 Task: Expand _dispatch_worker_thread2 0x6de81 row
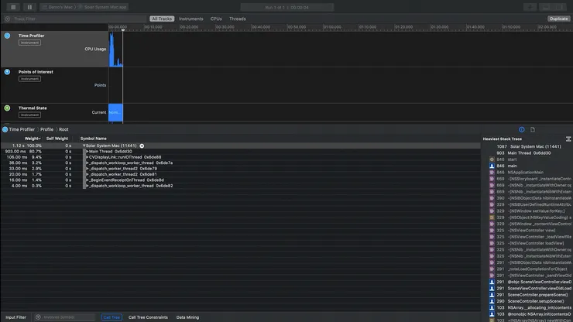[87, 174]
